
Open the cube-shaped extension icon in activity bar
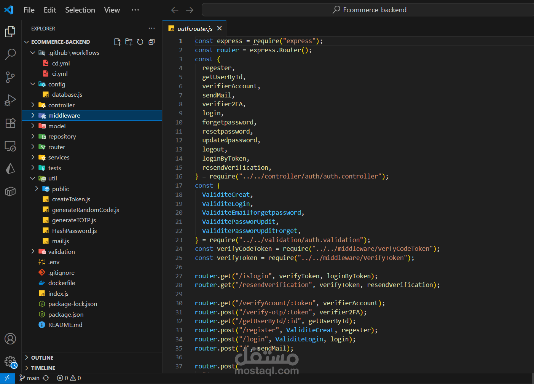[x=10, y=191]
